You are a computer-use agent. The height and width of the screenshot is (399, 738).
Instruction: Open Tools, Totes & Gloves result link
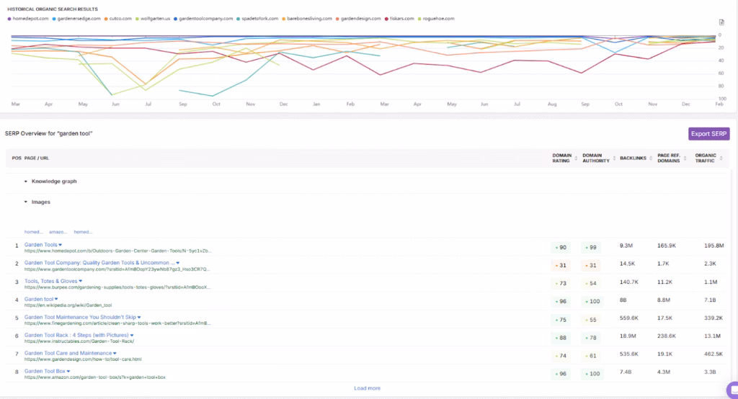coord(50,282)
